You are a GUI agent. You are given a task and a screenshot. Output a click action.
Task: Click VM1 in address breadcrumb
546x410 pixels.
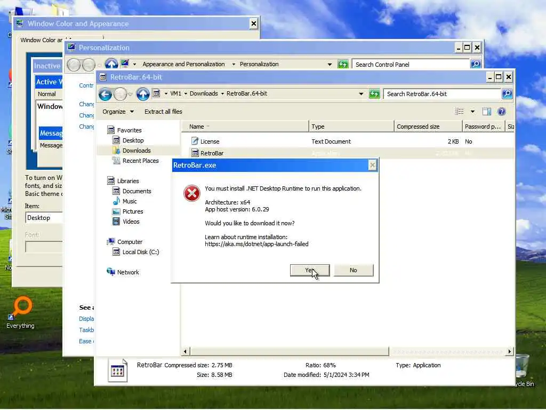point(175,93)
